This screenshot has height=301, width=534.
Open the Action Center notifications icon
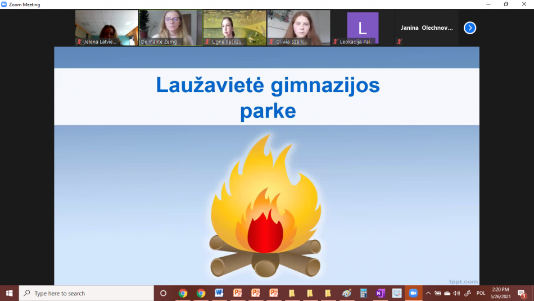pos(522,293)
